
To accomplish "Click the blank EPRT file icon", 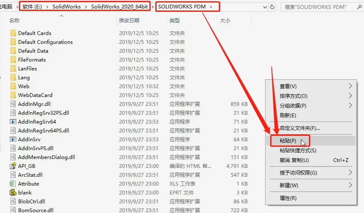I will point(13,192).
